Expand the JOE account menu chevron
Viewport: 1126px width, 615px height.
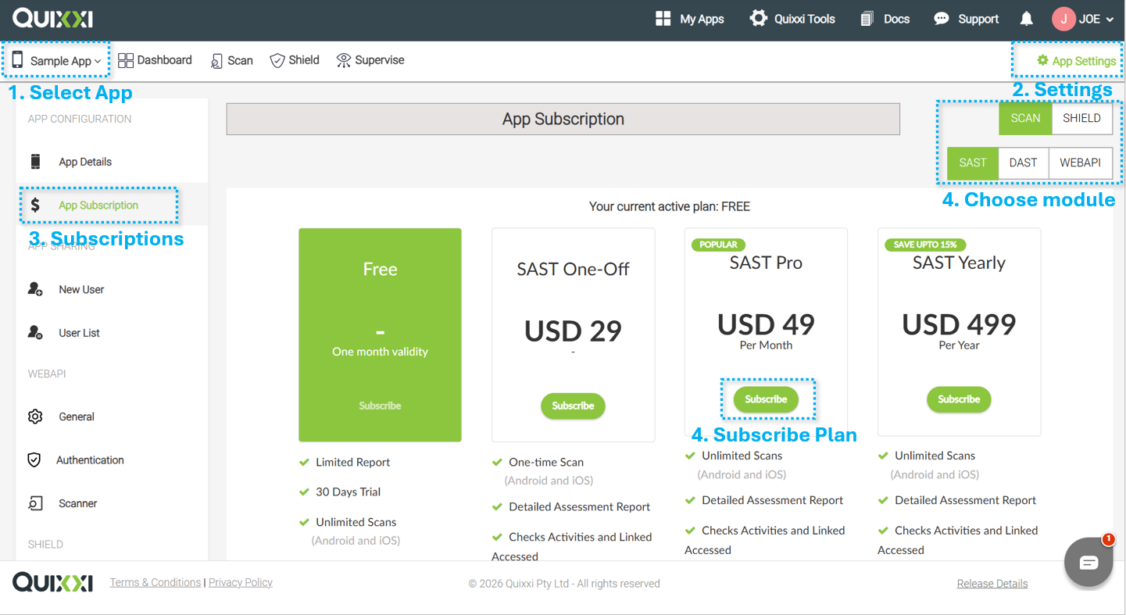[x=1110, y=20]
